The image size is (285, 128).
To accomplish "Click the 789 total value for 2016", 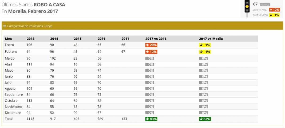I will tap(100, 119).
